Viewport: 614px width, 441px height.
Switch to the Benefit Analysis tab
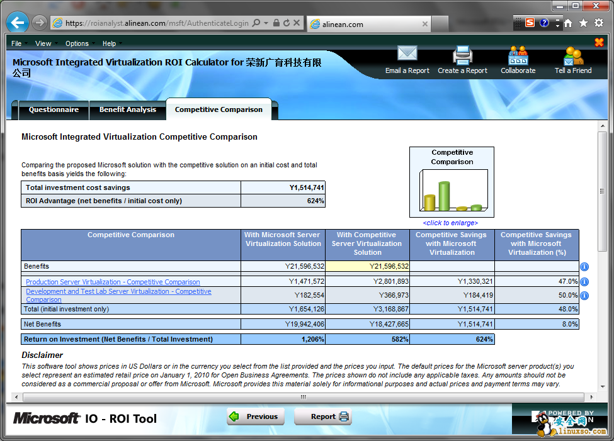pyautogui.click(x=127, y=109)
